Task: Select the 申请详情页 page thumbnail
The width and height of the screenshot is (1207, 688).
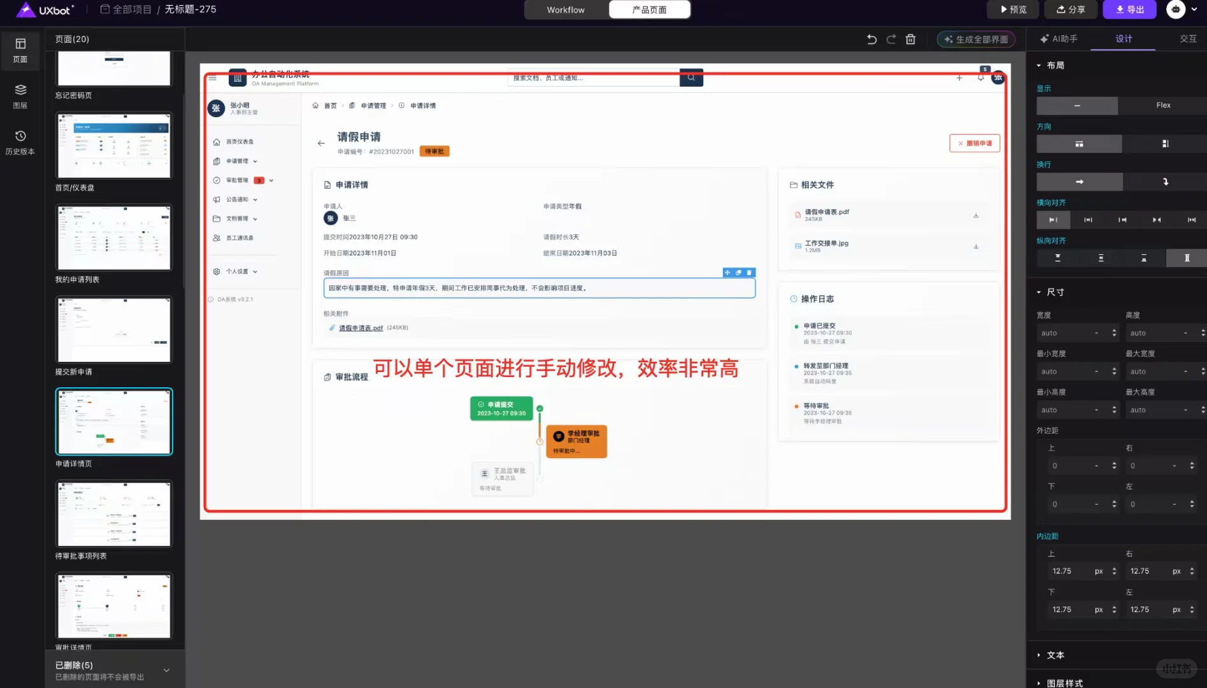Action: (113, 421)
